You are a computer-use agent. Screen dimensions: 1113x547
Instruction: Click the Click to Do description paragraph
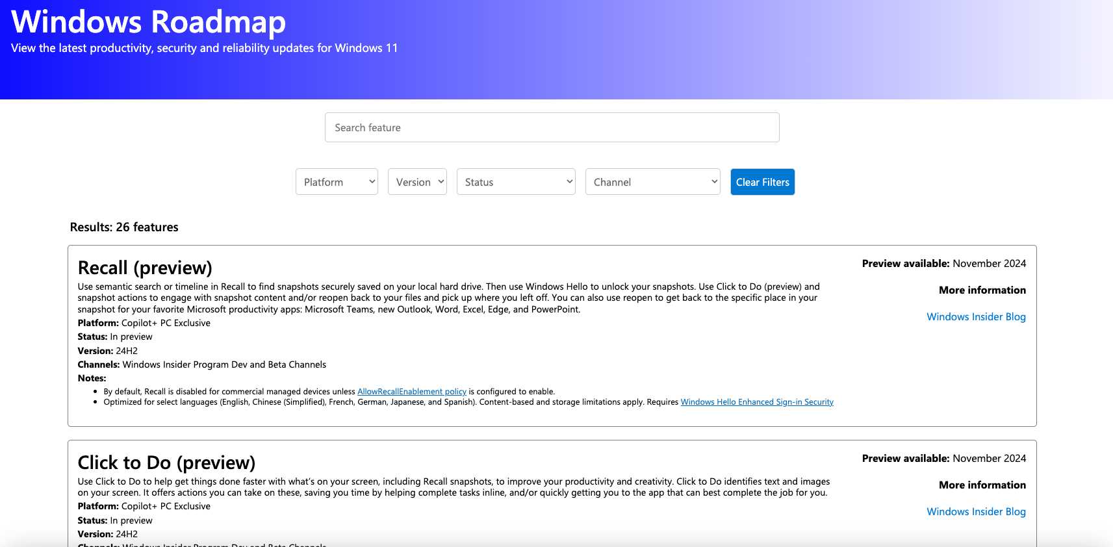coord(454,487)
